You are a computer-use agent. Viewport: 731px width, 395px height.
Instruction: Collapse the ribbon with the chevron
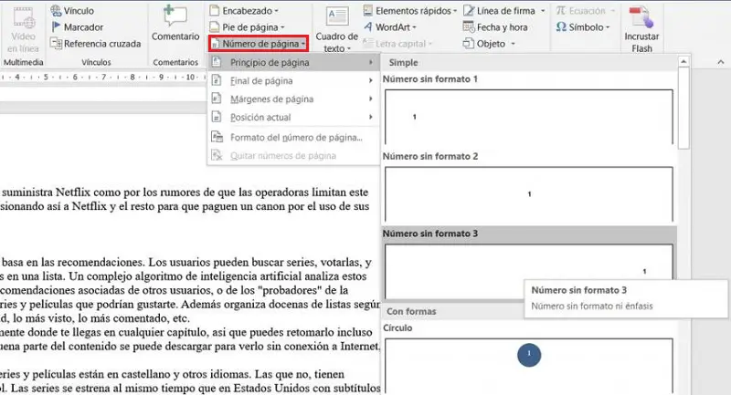click(x=721, y=62)
